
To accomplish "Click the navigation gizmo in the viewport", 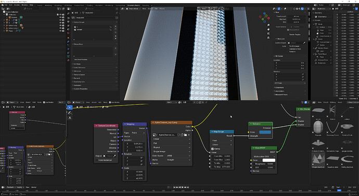I will click(x=264, y=17).
